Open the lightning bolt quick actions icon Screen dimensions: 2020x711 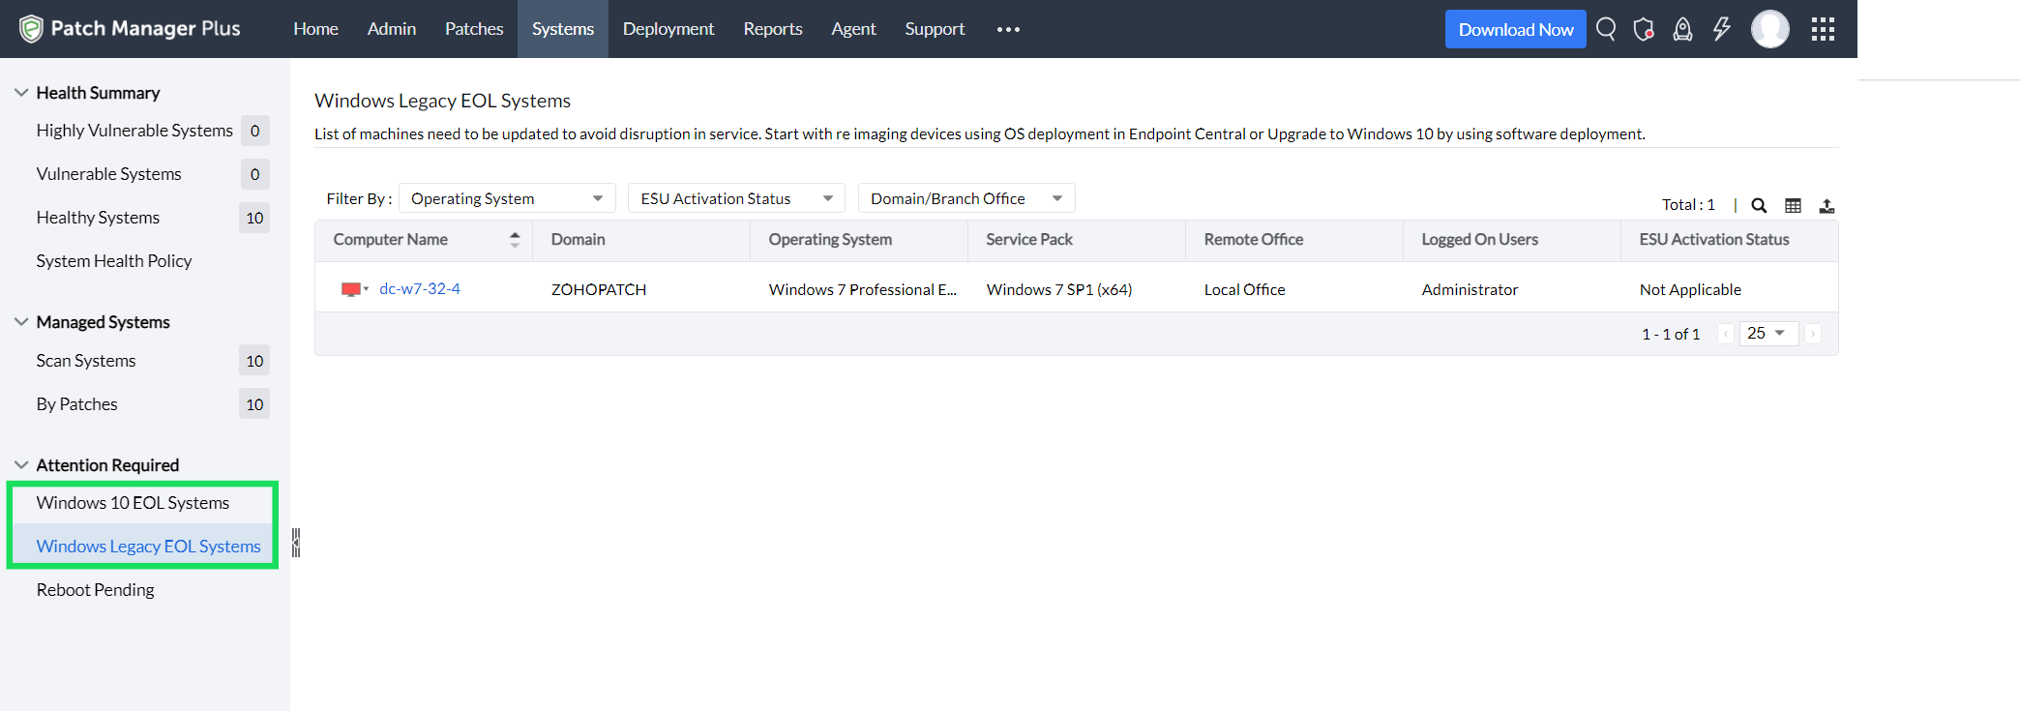click(1722, 29)
